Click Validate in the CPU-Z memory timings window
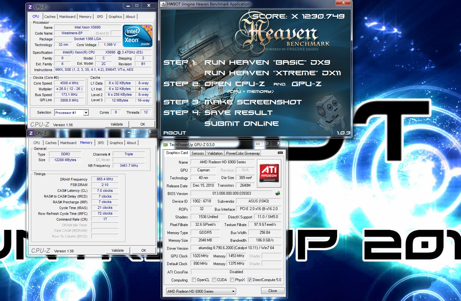Screen dimensions: 461x301 118,250
